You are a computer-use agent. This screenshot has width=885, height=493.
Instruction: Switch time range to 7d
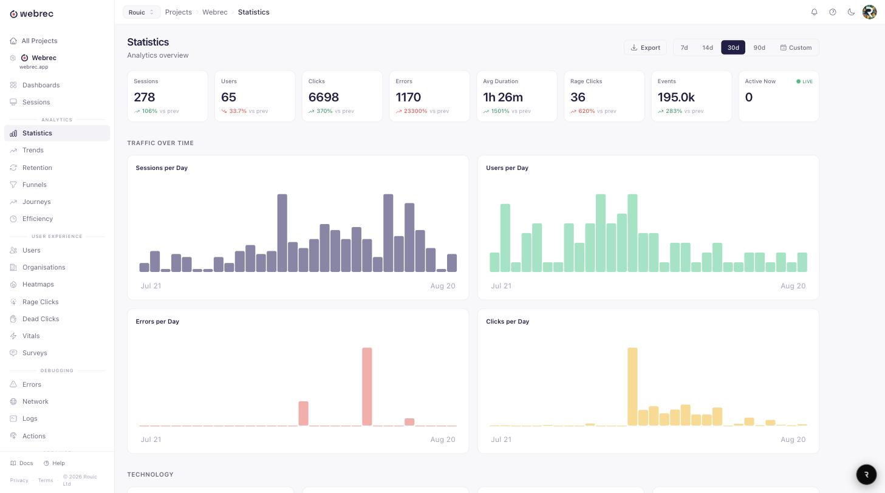click(685, 47)
